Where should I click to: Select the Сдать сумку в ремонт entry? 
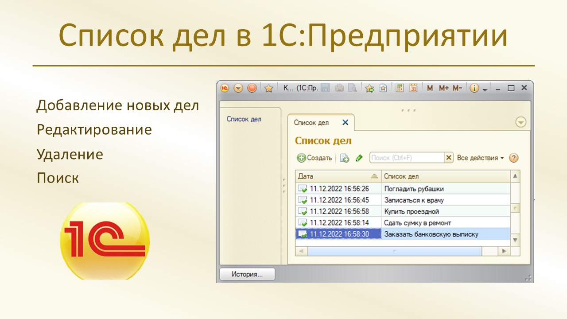417,222
